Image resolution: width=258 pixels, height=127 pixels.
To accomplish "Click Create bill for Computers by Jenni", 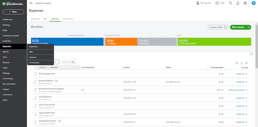I will [x=240, y=122].
